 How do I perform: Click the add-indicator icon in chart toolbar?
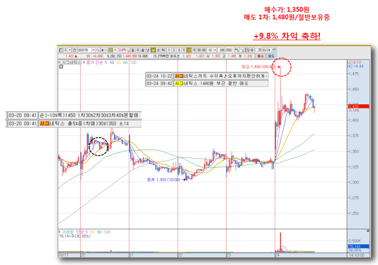pos(237,50)
